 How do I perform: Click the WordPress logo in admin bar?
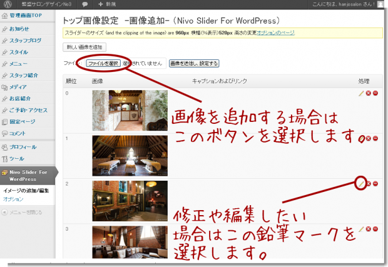(x=8, y=4)
